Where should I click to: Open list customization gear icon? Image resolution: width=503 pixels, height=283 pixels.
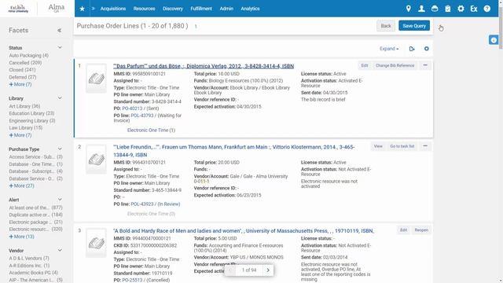426,49
